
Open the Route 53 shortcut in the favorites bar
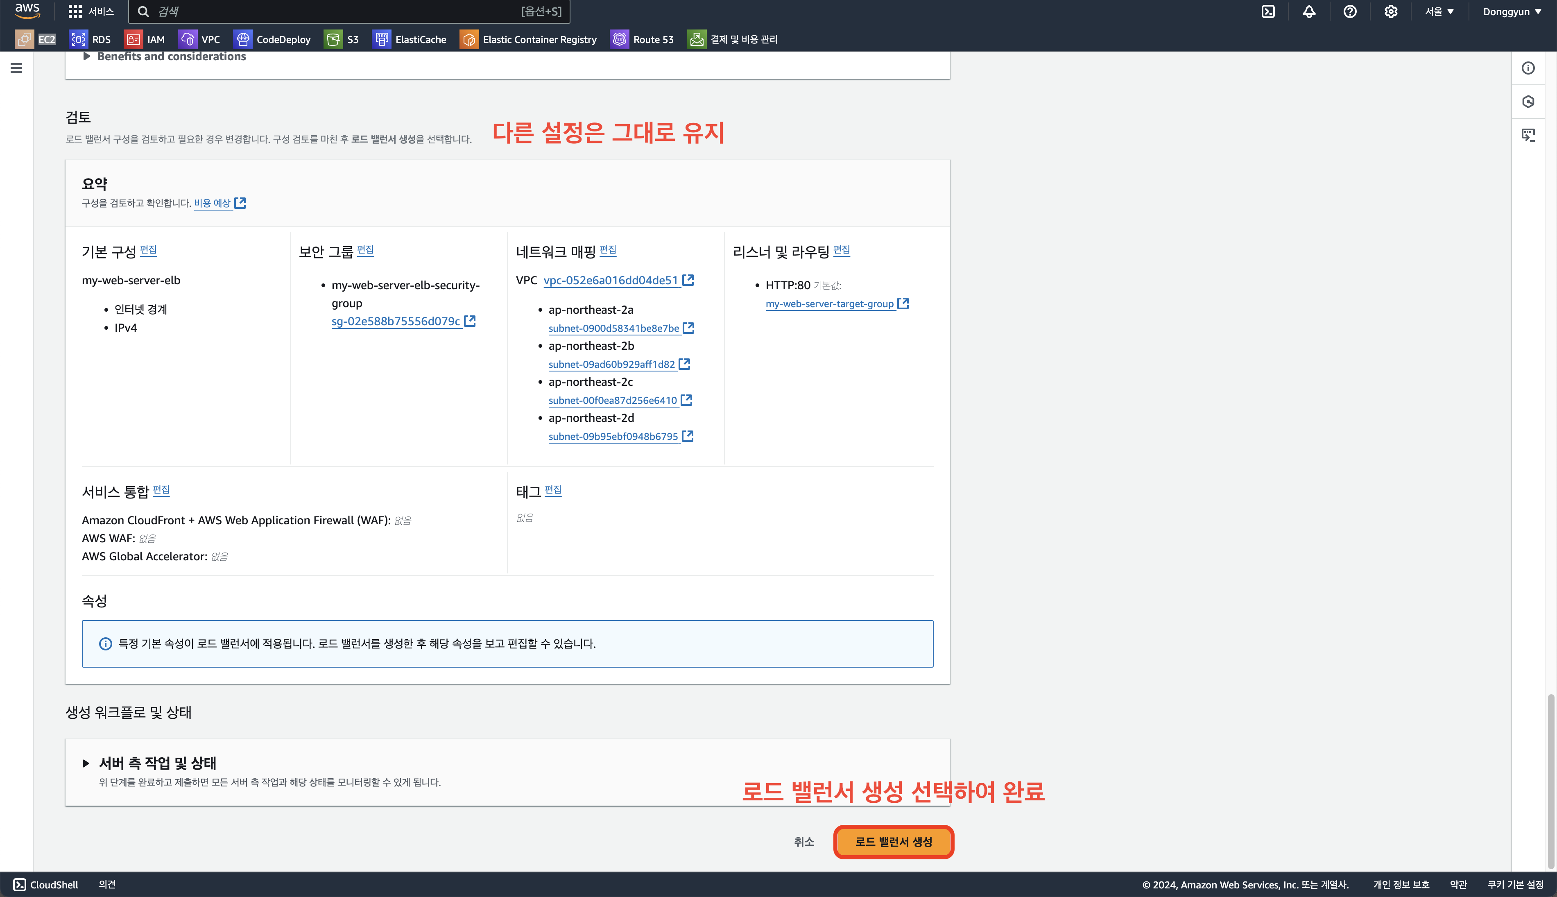pyautogui.click(x=642, y=39)
